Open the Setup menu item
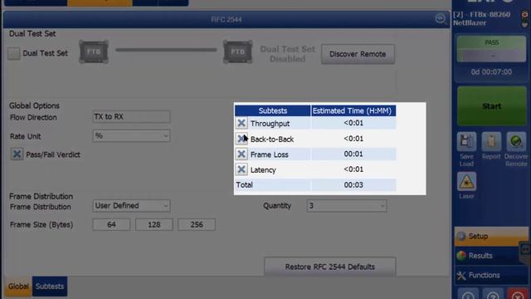This screenshot has width=531, height=299. pos(491,236)
